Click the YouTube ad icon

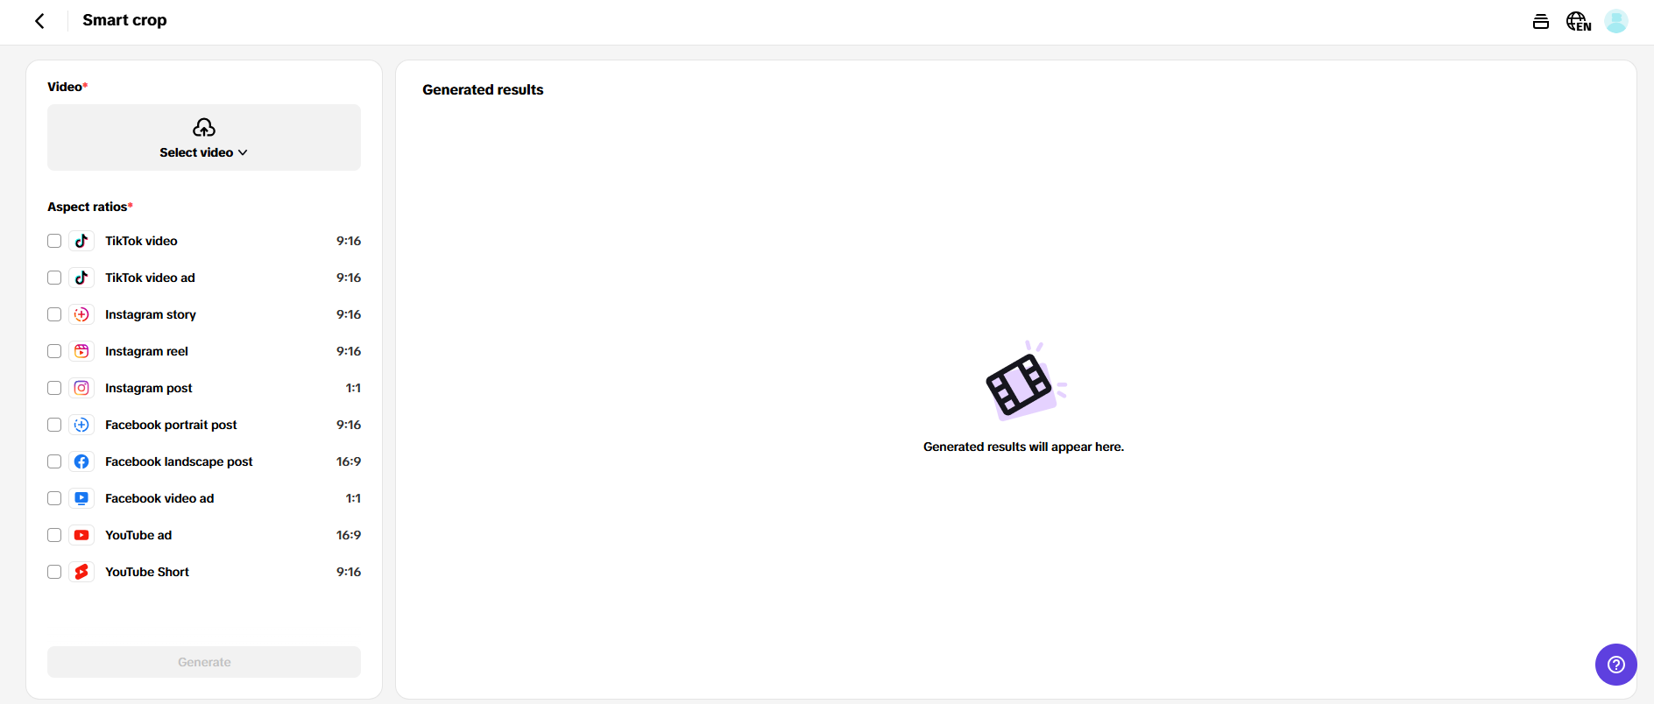click(x=81, y=535)
